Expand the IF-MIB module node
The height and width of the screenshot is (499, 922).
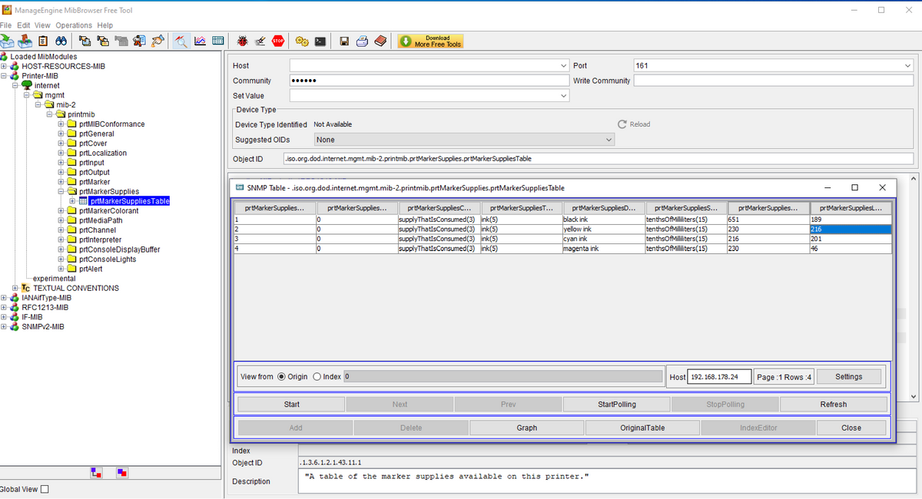4,317
